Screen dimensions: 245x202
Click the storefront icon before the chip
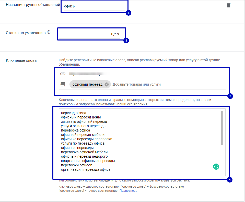pos(63,84)
